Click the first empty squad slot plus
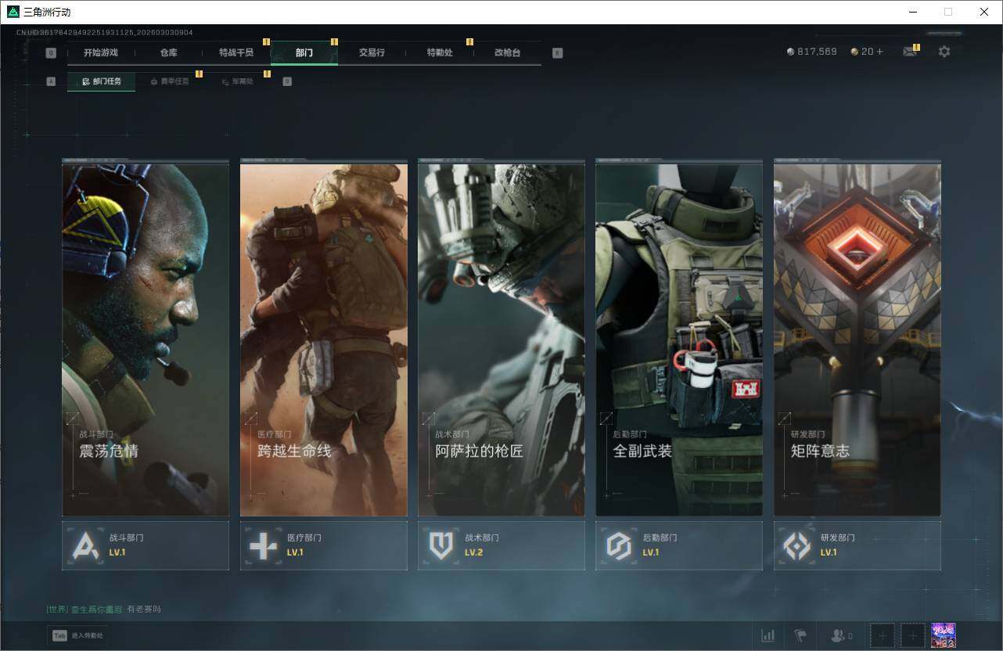 [882, 635]
